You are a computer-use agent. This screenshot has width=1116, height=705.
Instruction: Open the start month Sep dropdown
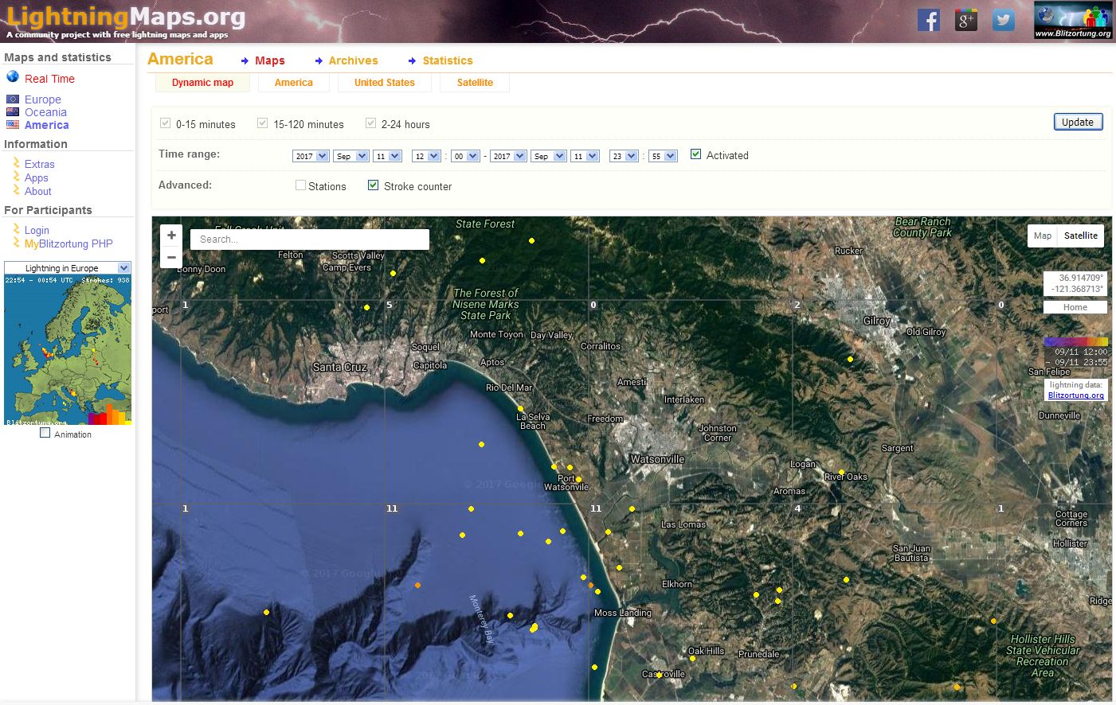point(350,156)
